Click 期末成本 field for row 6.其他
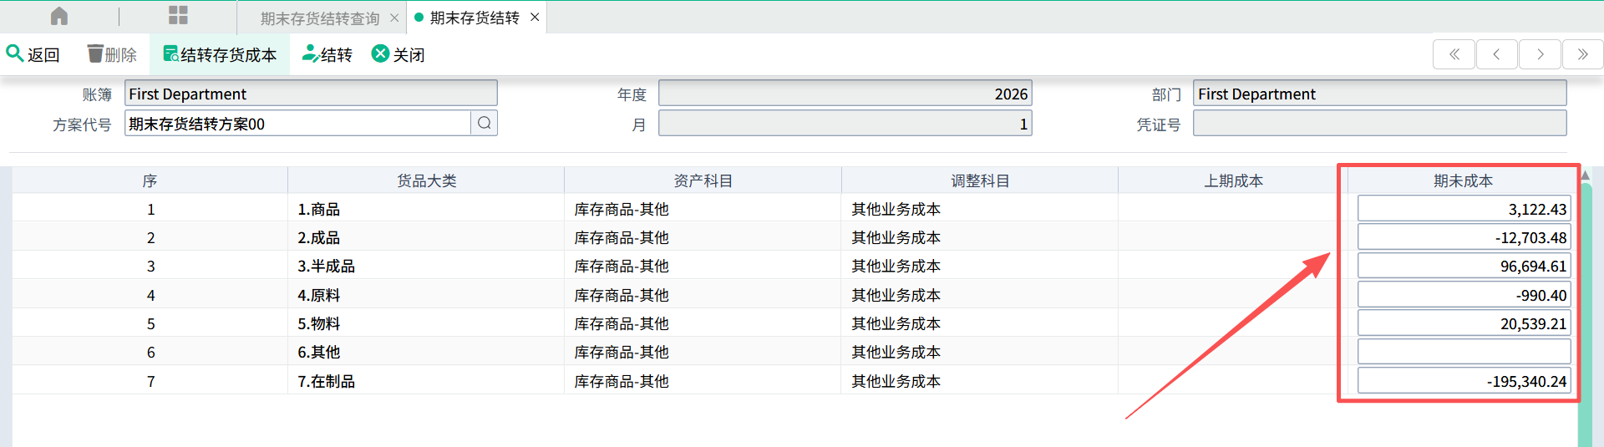1604x447 pixels. 1463,352
